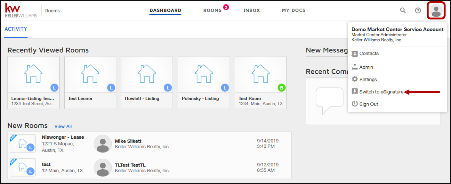The image size is (451, 184).
Task: Open the Test Room card with green badge
Action: point(261,83)
